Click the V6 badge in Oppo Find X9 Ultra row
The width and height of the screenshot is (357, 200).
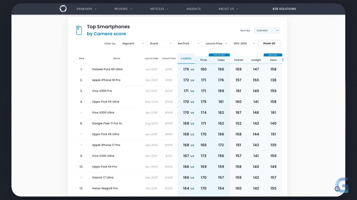click(x=192, y=102)
